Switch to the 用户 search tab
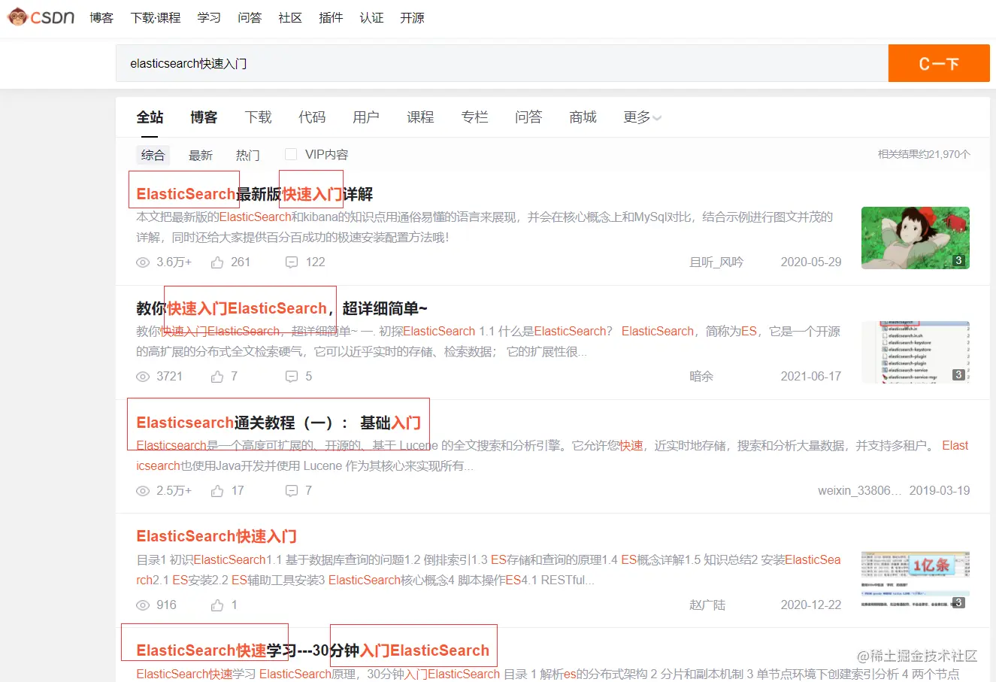This screenshot has width=996, height=682. pyautogui.click(x=366, y=117)
